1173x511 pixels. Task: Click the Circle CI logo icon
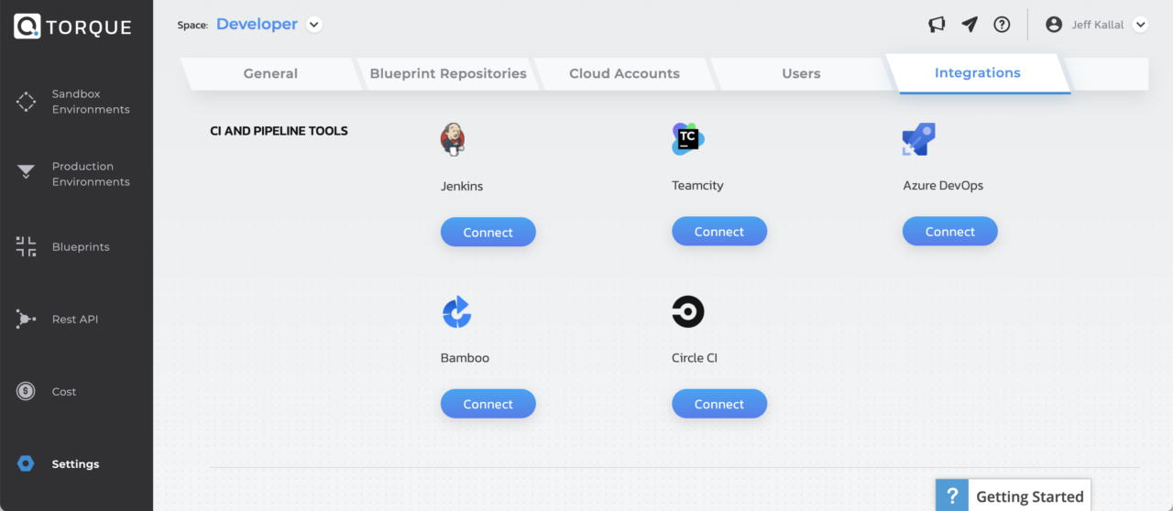[688, 312]
